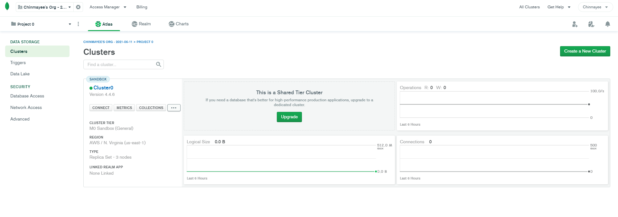Open Network Access in the sidebar
The image size is (618, 217).
point(26,107)
